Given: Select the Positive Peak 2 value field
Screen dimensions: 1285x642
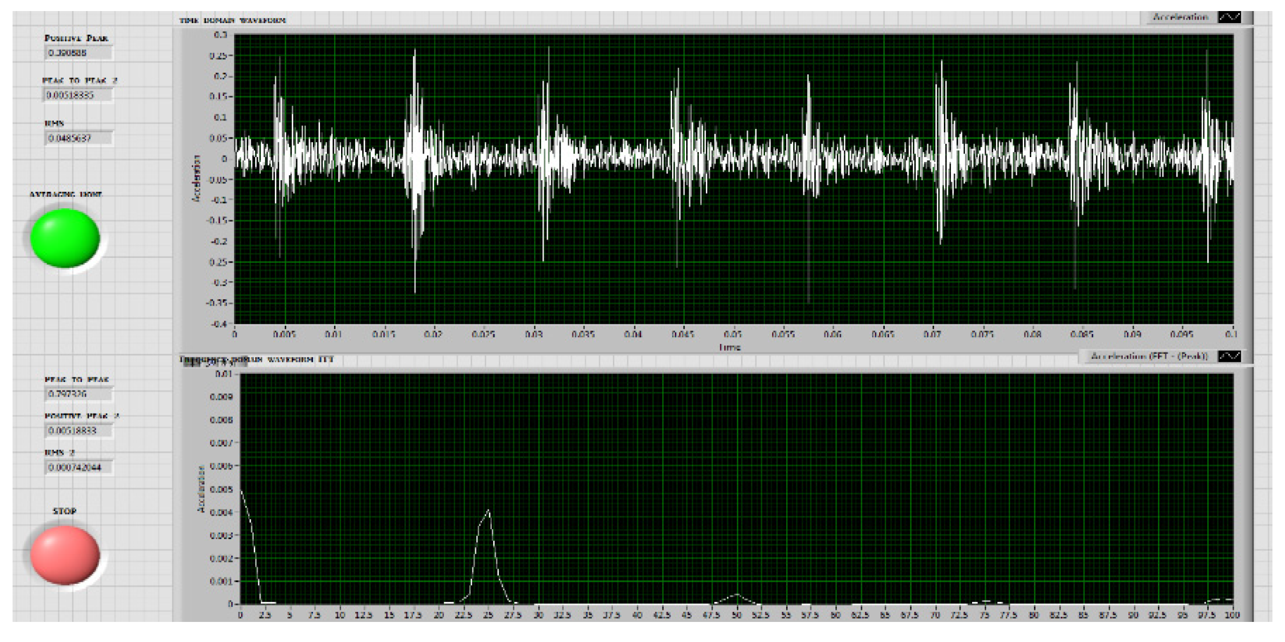Looking at the screenshot, I should coord(78,431).
